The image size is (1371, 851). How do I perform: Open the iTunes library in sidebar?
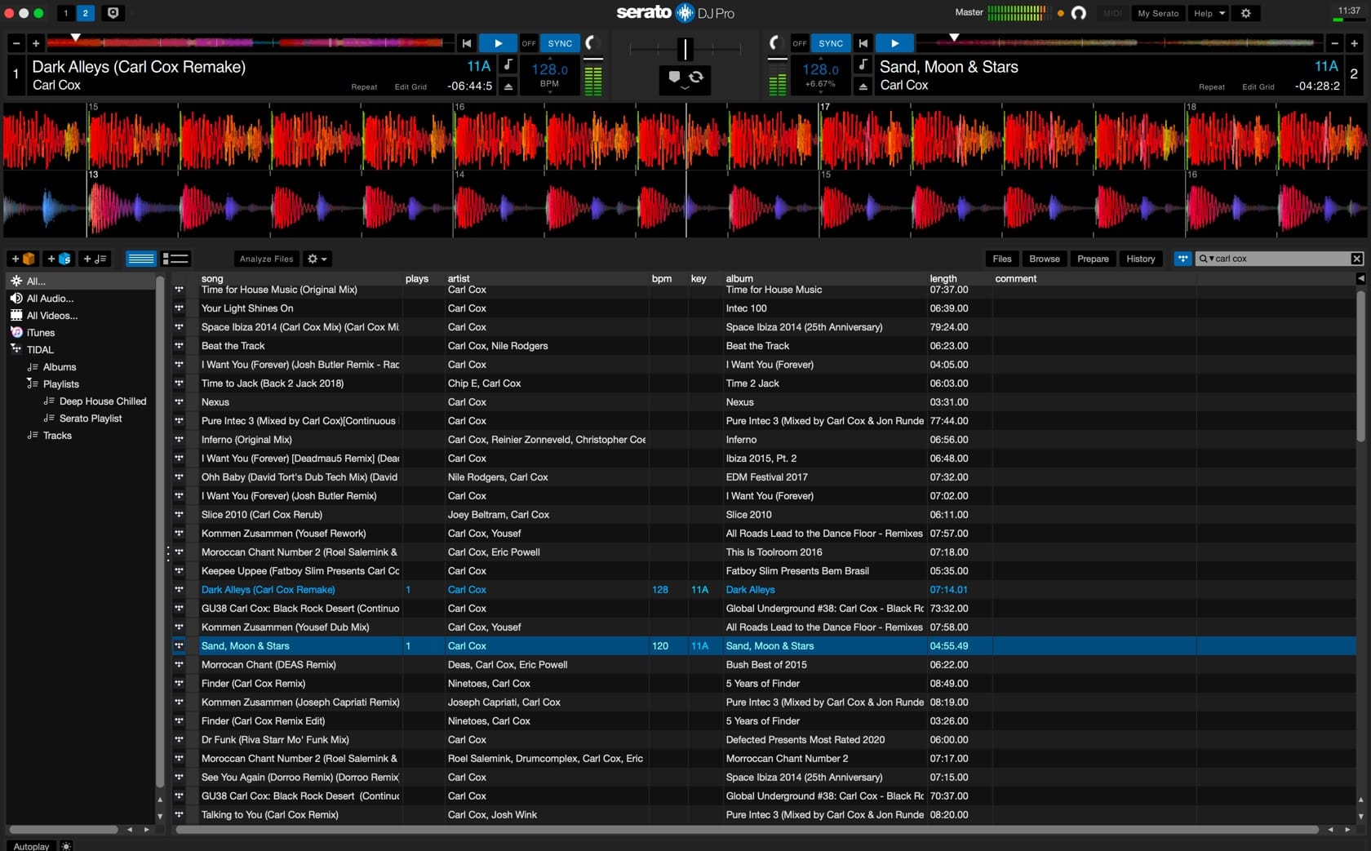(40, 333)
